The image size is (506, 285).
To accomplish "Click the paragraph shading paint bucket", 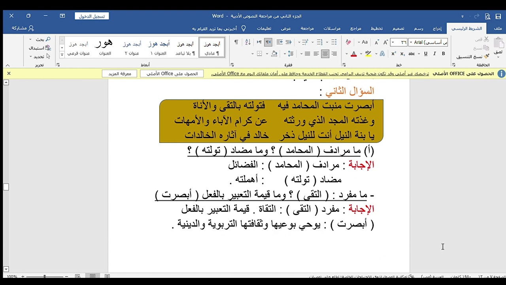I will click(x=274, y=54).
